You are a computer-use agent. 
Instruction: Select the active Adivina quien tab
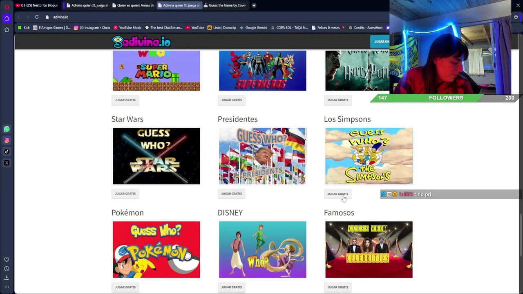(x=179, y=5)
